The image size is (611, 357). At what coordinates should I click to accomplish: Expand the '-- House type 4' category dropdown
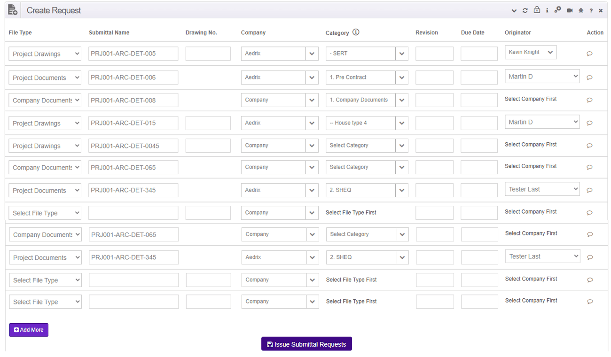[x=401, y=123]
